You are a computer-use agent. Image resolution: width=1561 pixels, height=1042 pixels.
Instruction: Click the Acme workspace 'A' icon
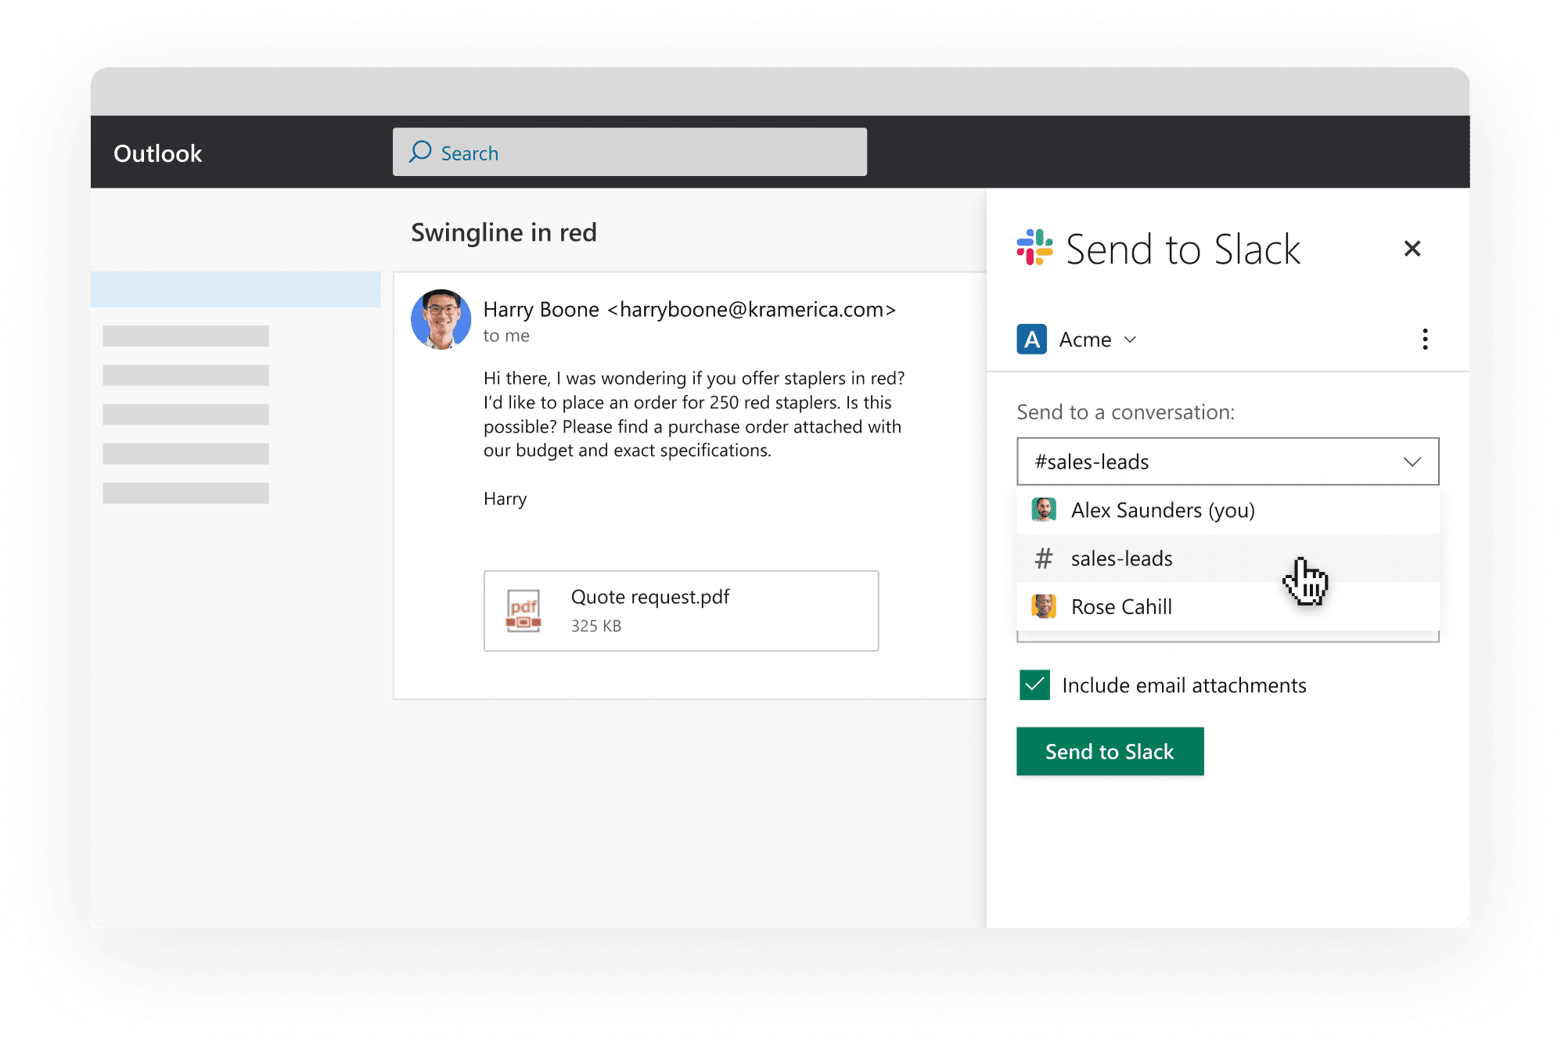pos(1031,339)
